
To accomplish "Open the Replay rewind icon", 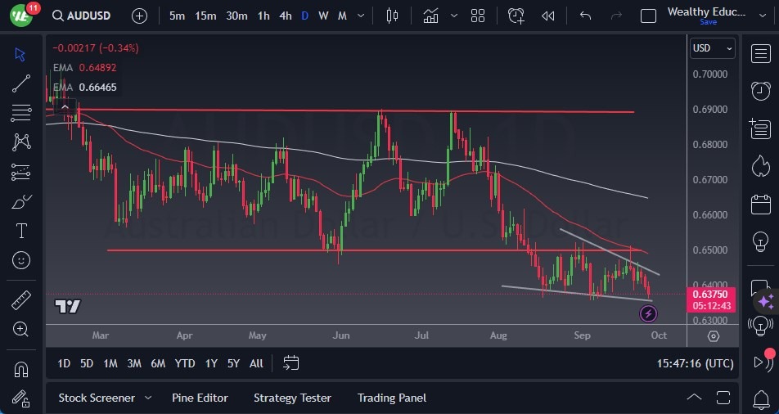I will 547,16.
